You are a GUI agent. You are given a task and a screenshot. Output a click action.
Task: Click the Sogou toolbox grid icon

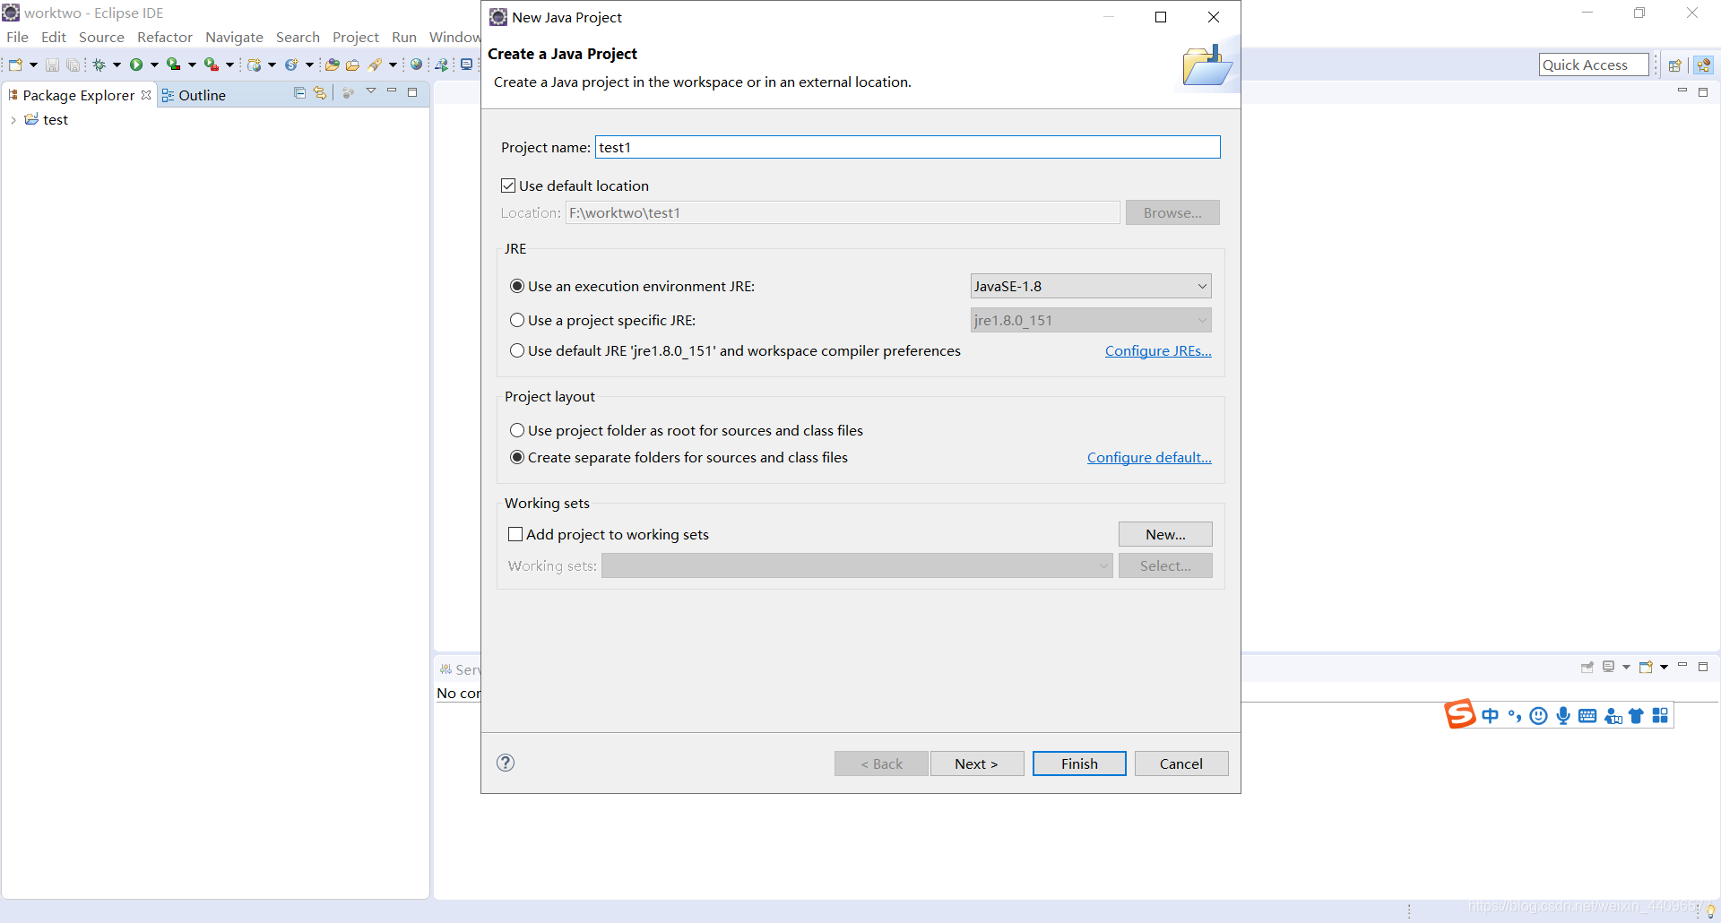(1660, 716)
